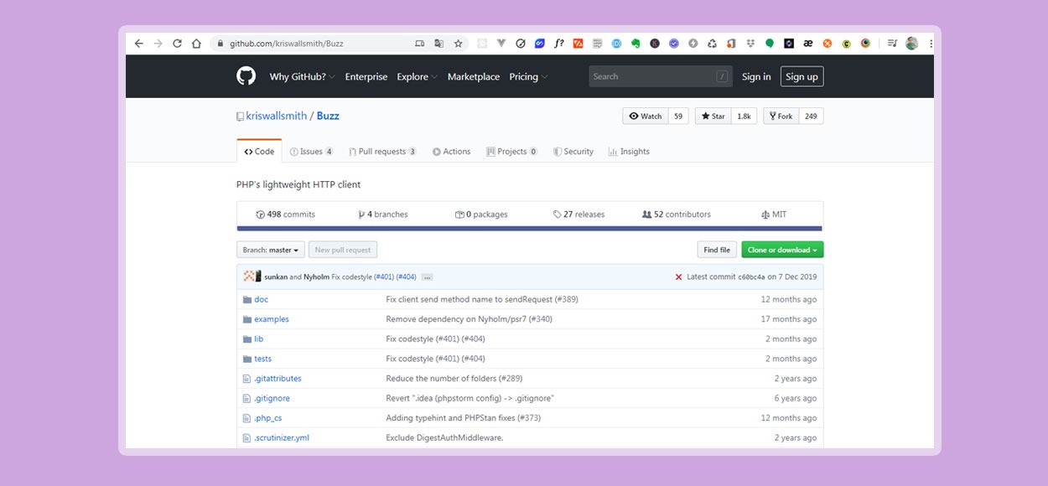Switch to the Pull requests tab
Image resolution: width=1048 pixels, height=486 pixels.
pos(382,152)
